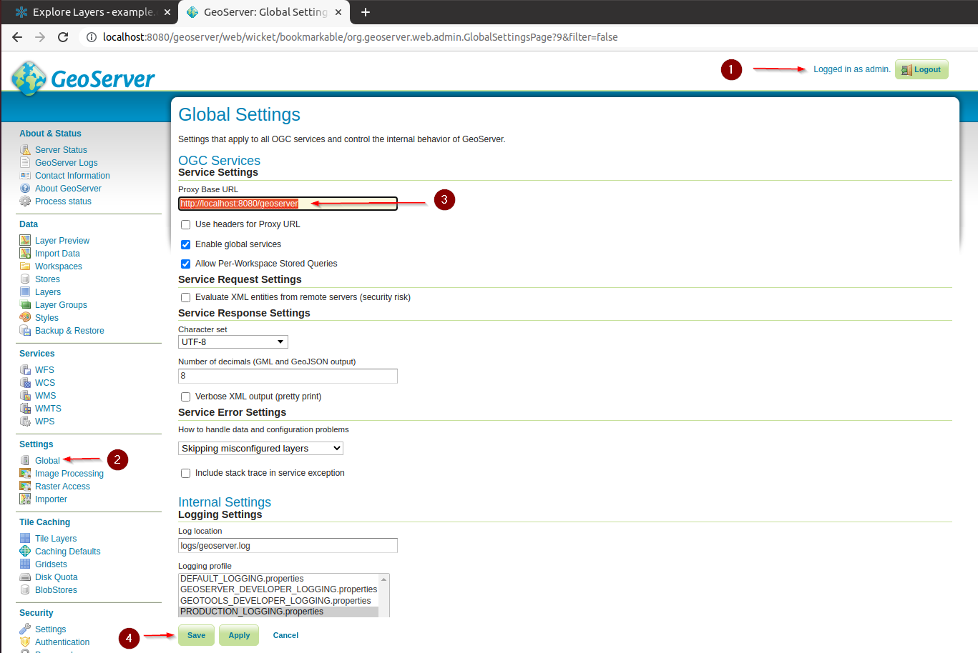Click the Tile Layers grid icon
The height and width of the screenshot is (653, 978).
coord(25,539)
